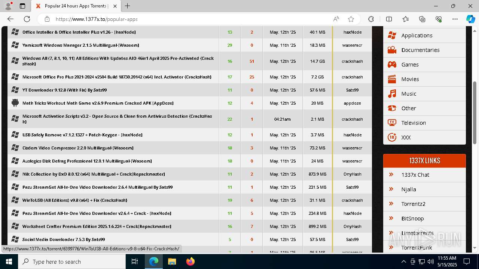This screenshot has height=269, width=479.
Task: Click the Documentaries camera icon
Action: pos(392,50)
